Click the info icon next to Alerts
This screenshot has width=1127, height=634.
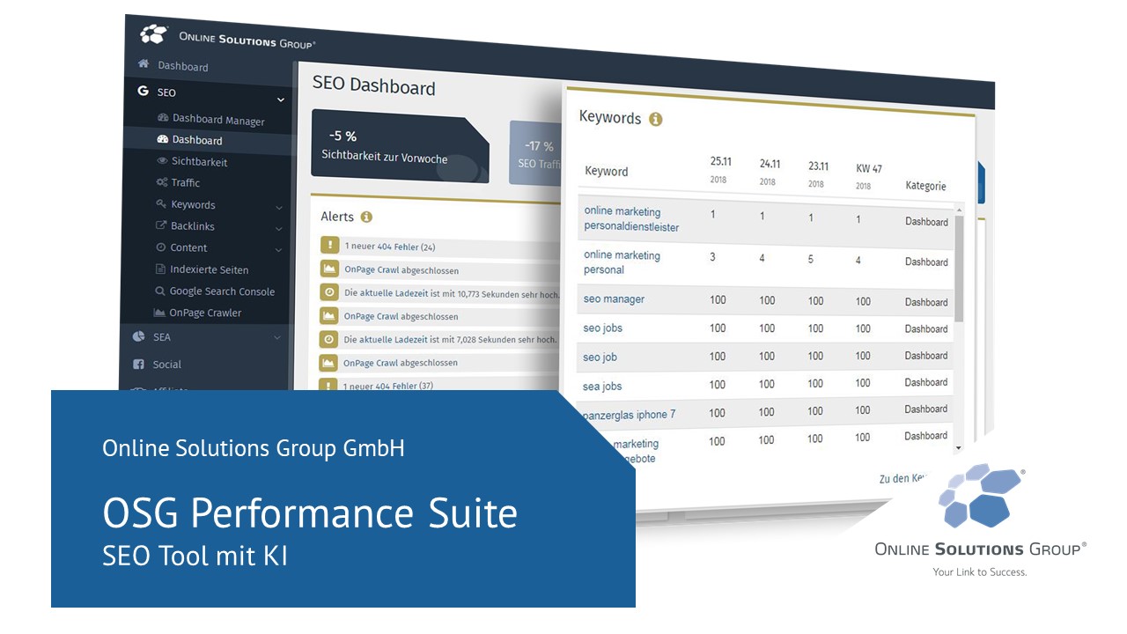pyautogui.click(x=366, y=217)
